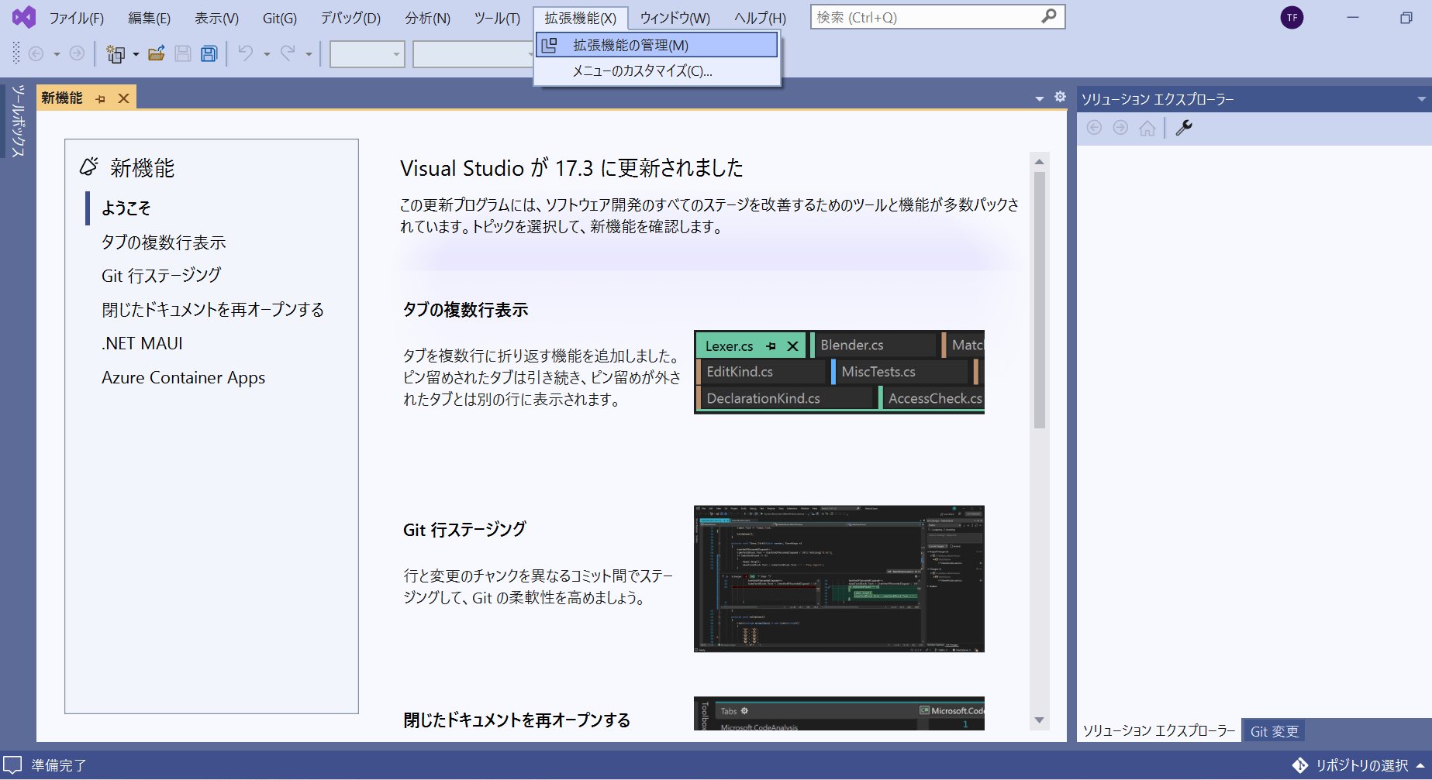Click the navigate backward toolbar icon

[x=36, y=53]
